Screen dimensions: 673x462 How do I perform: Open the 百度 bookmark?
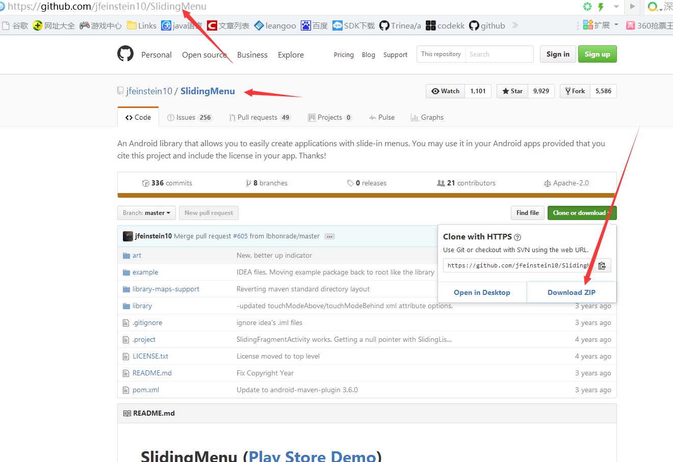click(314, 25)
